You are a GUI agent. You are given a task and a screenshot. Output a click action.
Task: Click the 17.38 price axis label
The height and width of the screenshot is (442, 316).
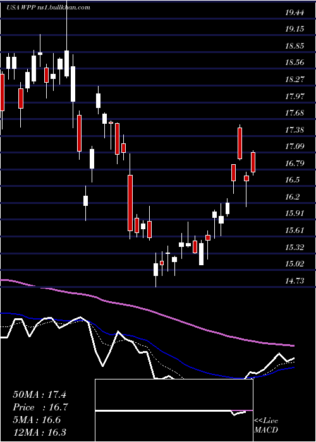(295, 130)
